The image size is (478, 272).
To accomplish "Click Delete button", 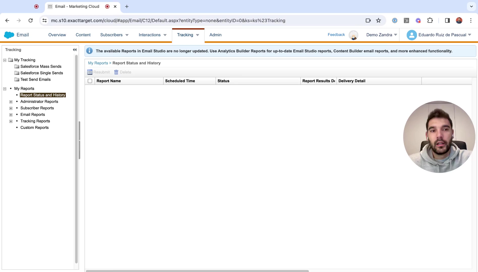I will point(123,72).
